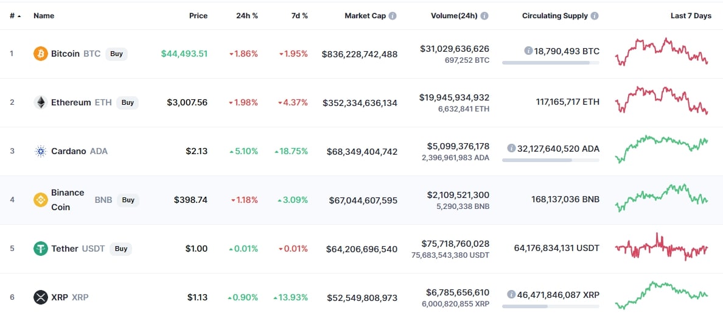Image resolution: width=723 pixels, height=318 pixels.
Task: Click info icon beside Bitcoin circulating supply
Action: 528,51
